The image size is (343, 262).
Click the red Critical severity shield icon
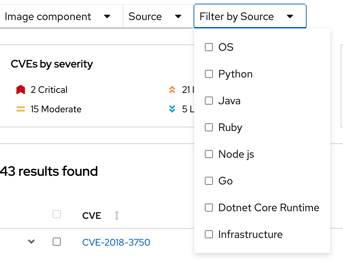pos(21,90)
